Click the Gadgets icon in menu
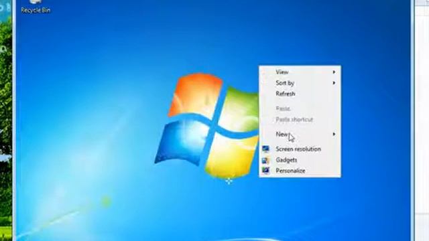 click(x=265, y=160)
